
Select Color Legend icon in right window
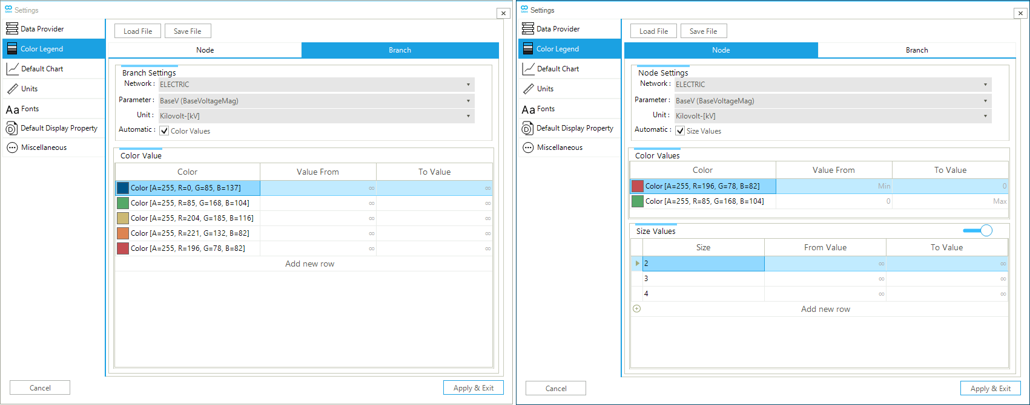[528, 49]
